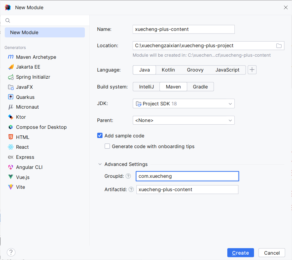Select the Express generator label
The width and height of the screenshot is (292, 260).
pyautogui.click(x=25, y=157)
